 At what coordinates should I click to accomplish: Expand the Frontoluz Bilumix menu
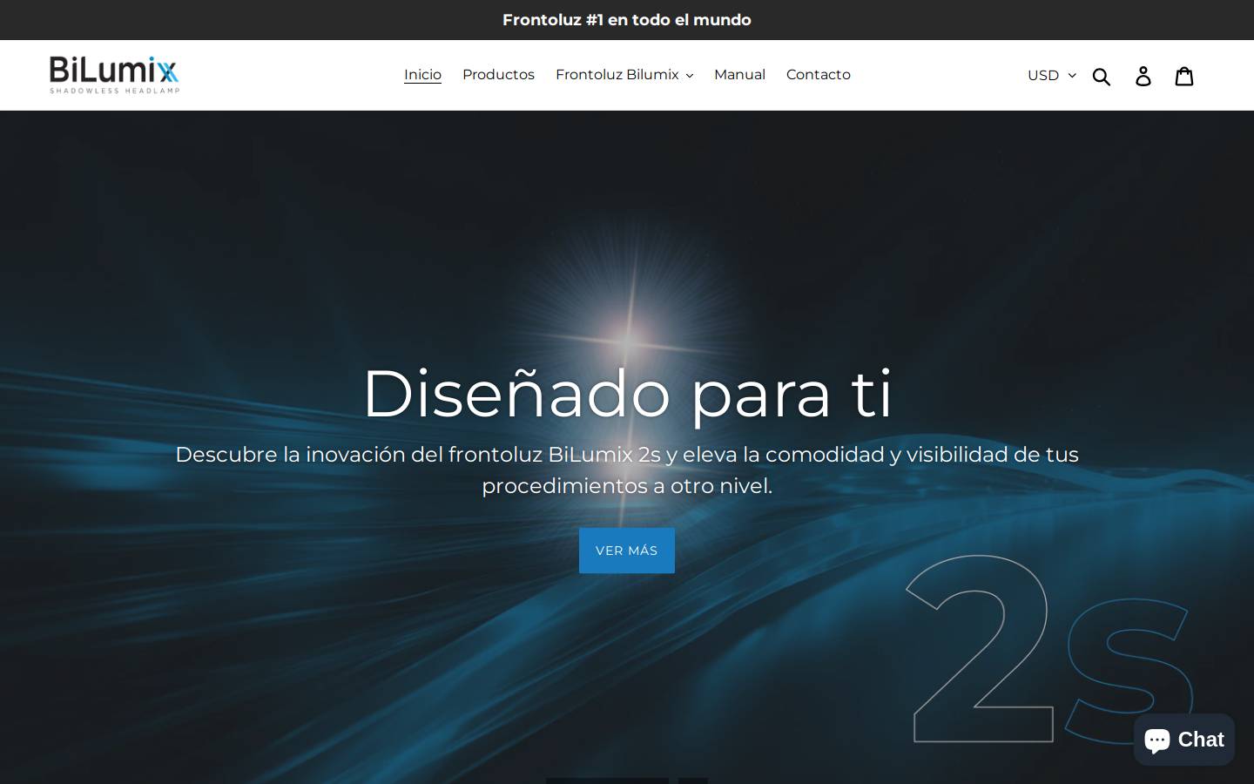pyautogui.click(x=624, y=75)
